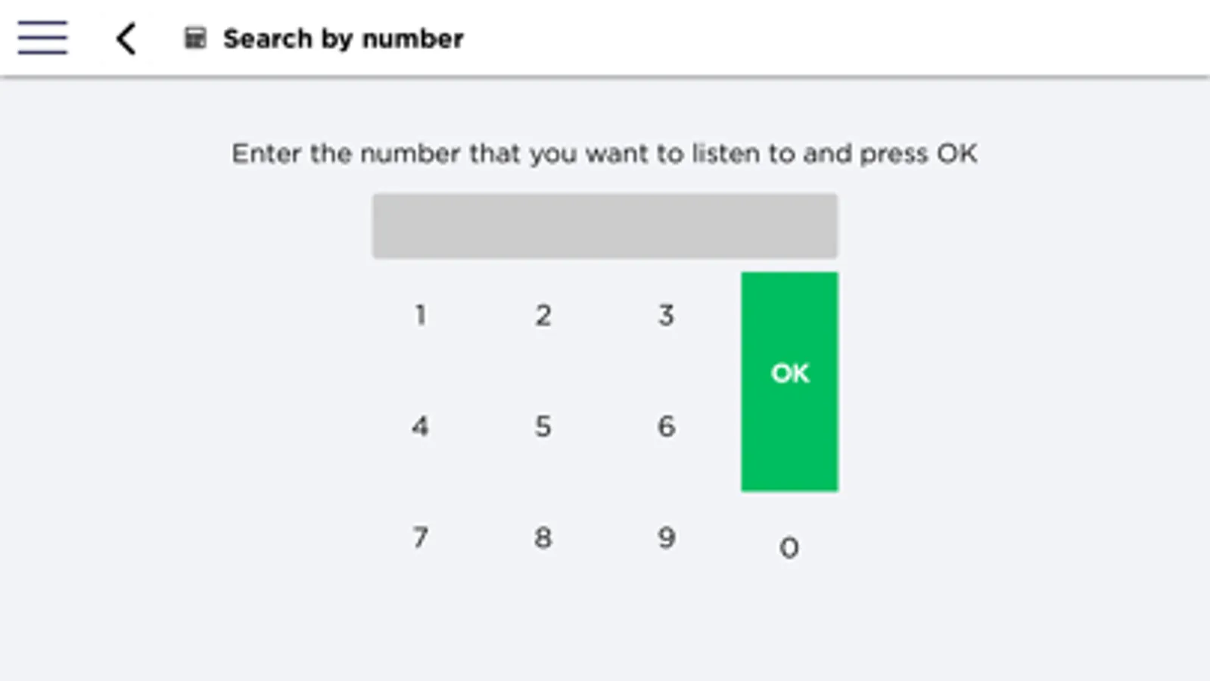Click the keypad icon beside the title
The width and height of the screenshot is (1210, 681).
click(x=195, y=38)
